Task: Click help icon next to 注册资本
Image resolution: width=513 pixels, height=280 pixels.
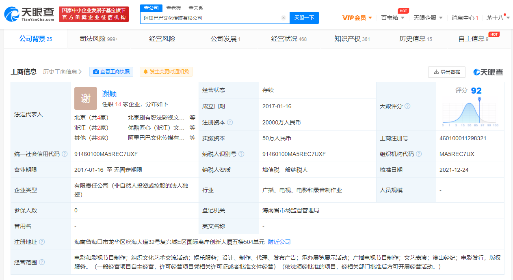Action: (230, 122)
